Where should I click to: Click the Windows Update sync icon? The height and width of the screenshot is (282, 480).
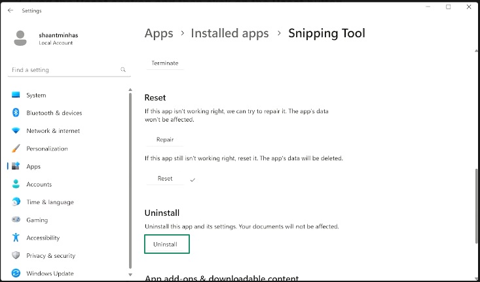(16, 273)
